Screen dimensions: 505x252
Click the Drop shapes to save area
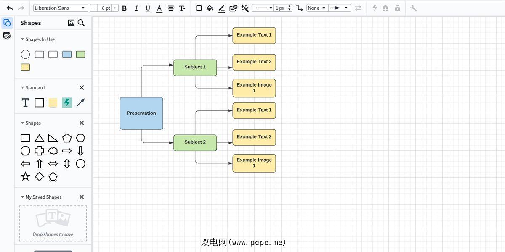click(x=53, y=223)
